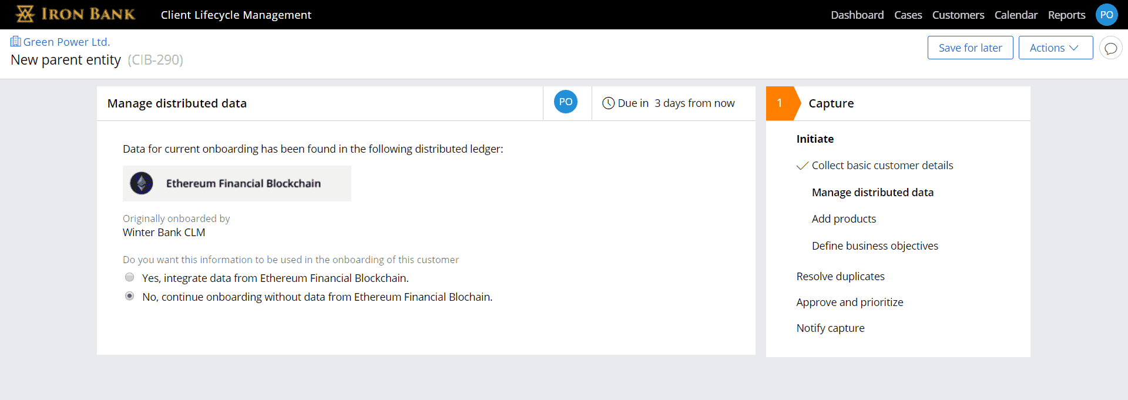Open Collect basic customer details step
This screenshot has width=1128, height=400.
pyautogui.click(x=882, y=166)
